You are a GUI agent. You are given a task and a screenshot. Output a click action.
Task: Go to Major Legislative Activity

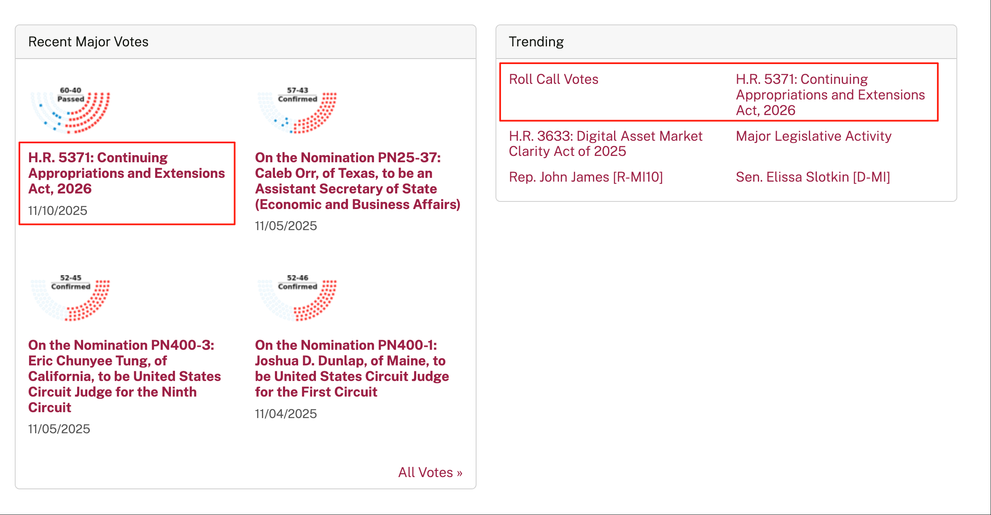point(813,136)
